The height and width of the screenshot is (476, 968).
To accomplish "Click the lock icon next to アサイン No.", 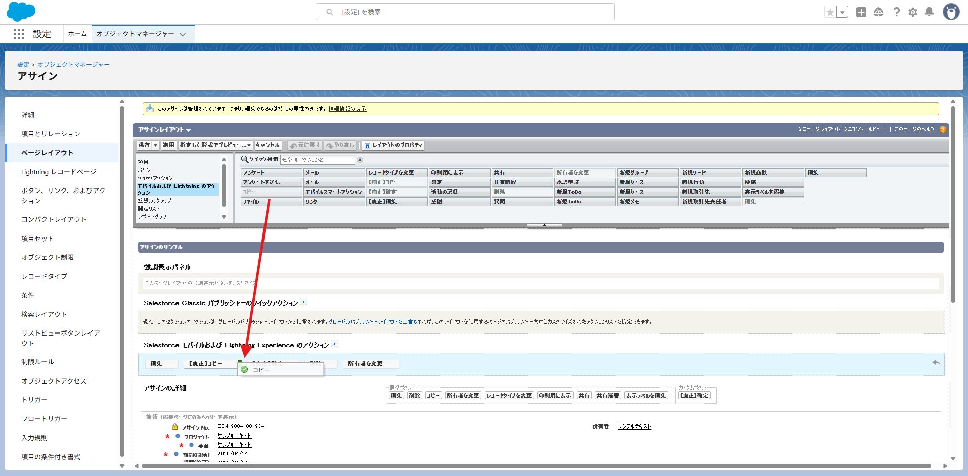I will point(175,426).
